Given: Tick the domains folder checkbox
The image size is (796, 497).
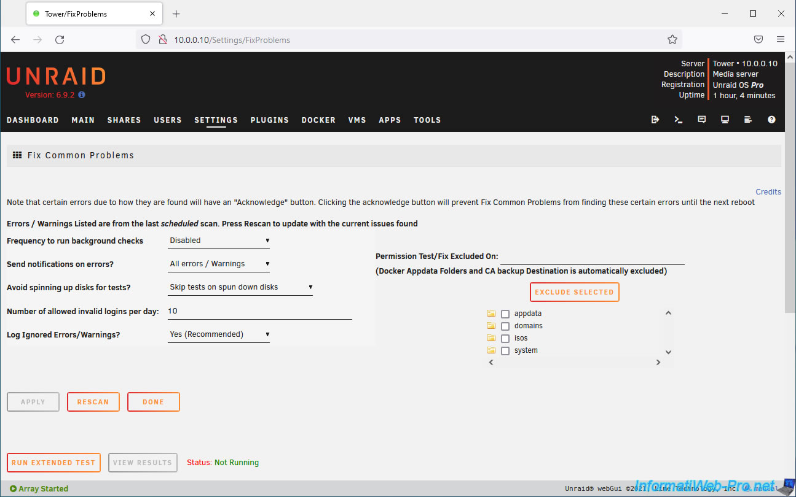Looking at the screenshot, I should (x=505, y=326).
